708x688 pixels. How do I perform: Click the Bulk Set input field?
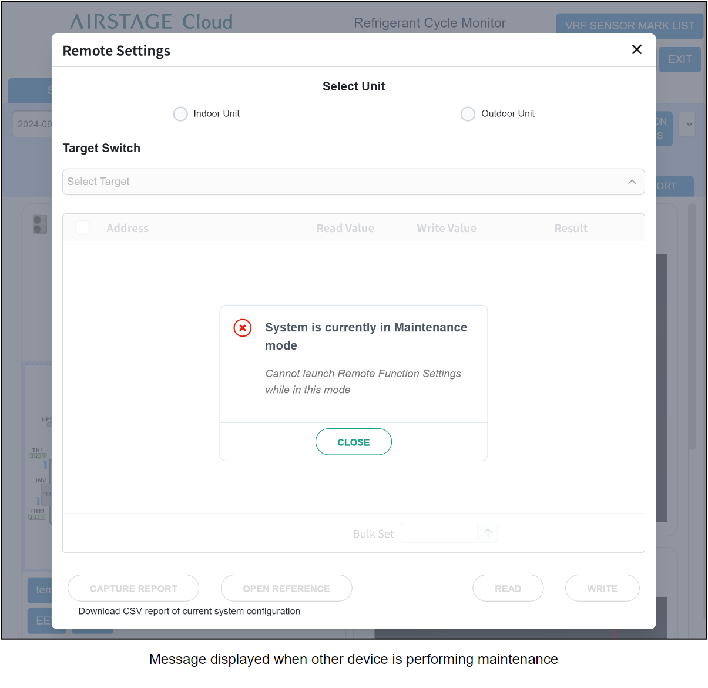tap(439, 533)
